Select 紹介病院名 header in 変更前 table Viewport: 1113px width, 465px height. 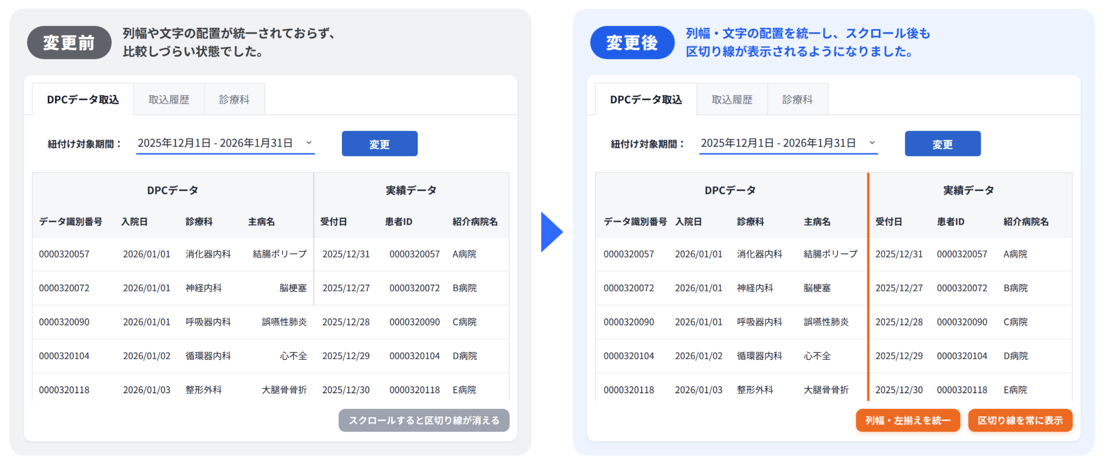click(x=475, y=222)
